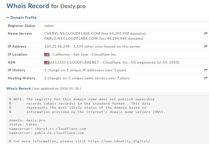Viewport: 209px width, 144px height.
Task: Click the 'ASN' label
Action: click(11, 62)
